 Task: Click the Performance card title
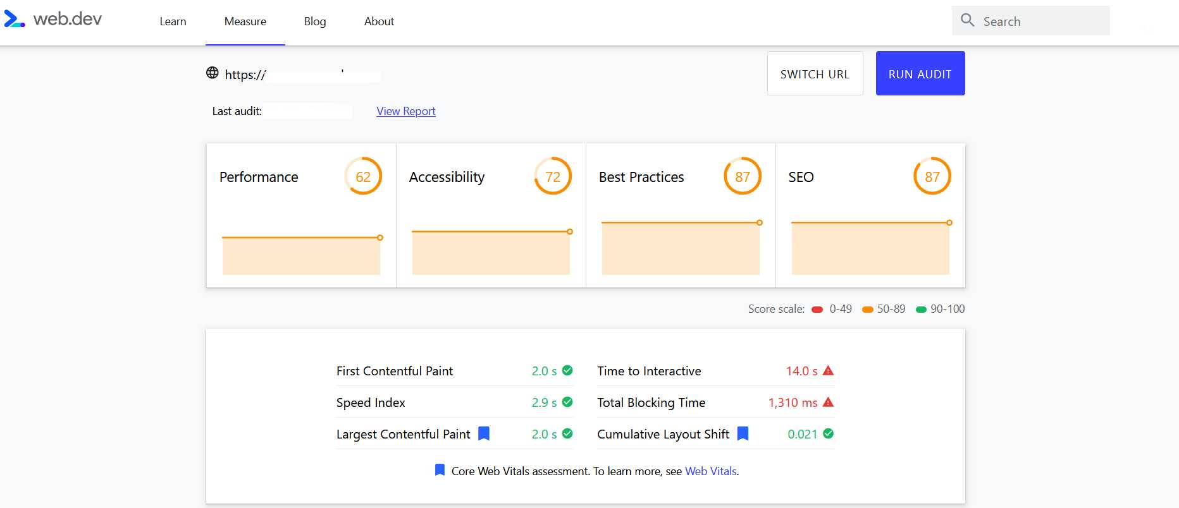tap(259, 177)
